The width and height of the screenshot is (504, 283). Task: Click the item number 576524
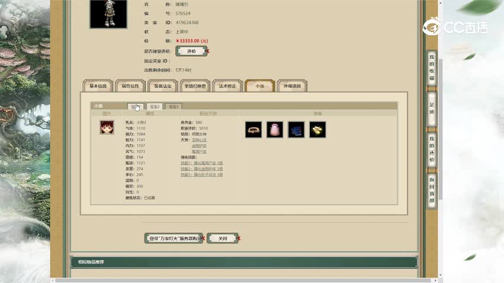[x=183, y=14]
